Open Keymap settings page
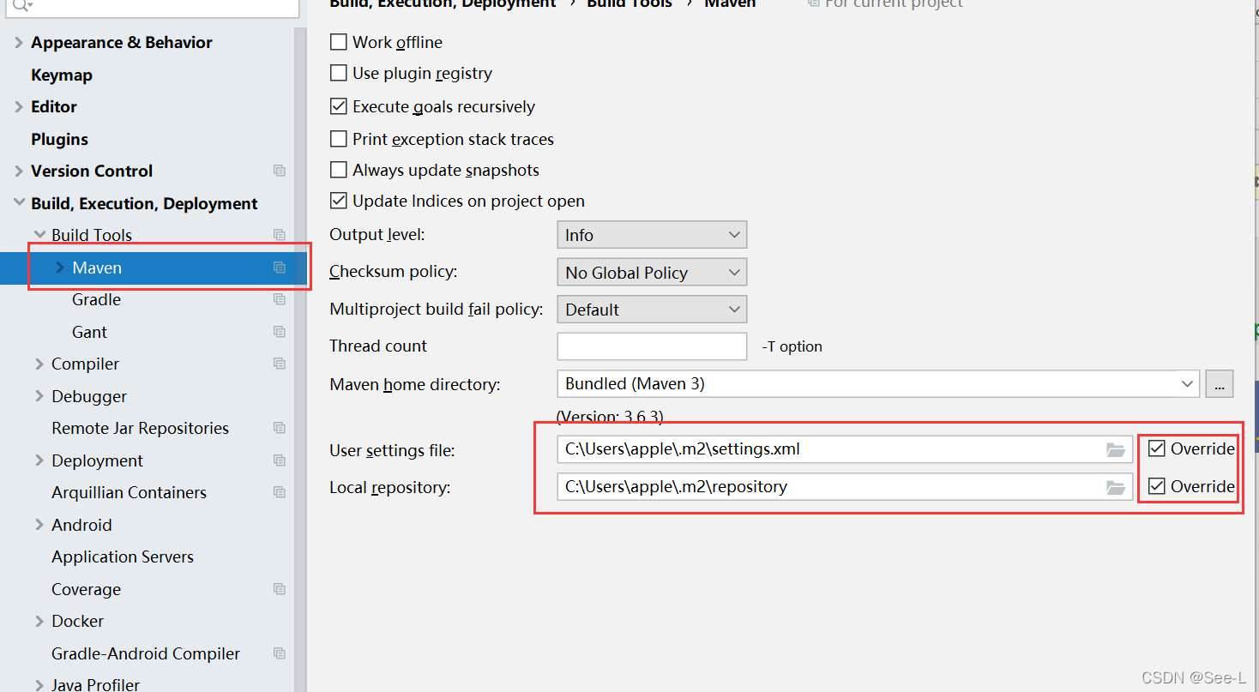The height and width of the screenshot is (692, 1259). coord(62,75)
